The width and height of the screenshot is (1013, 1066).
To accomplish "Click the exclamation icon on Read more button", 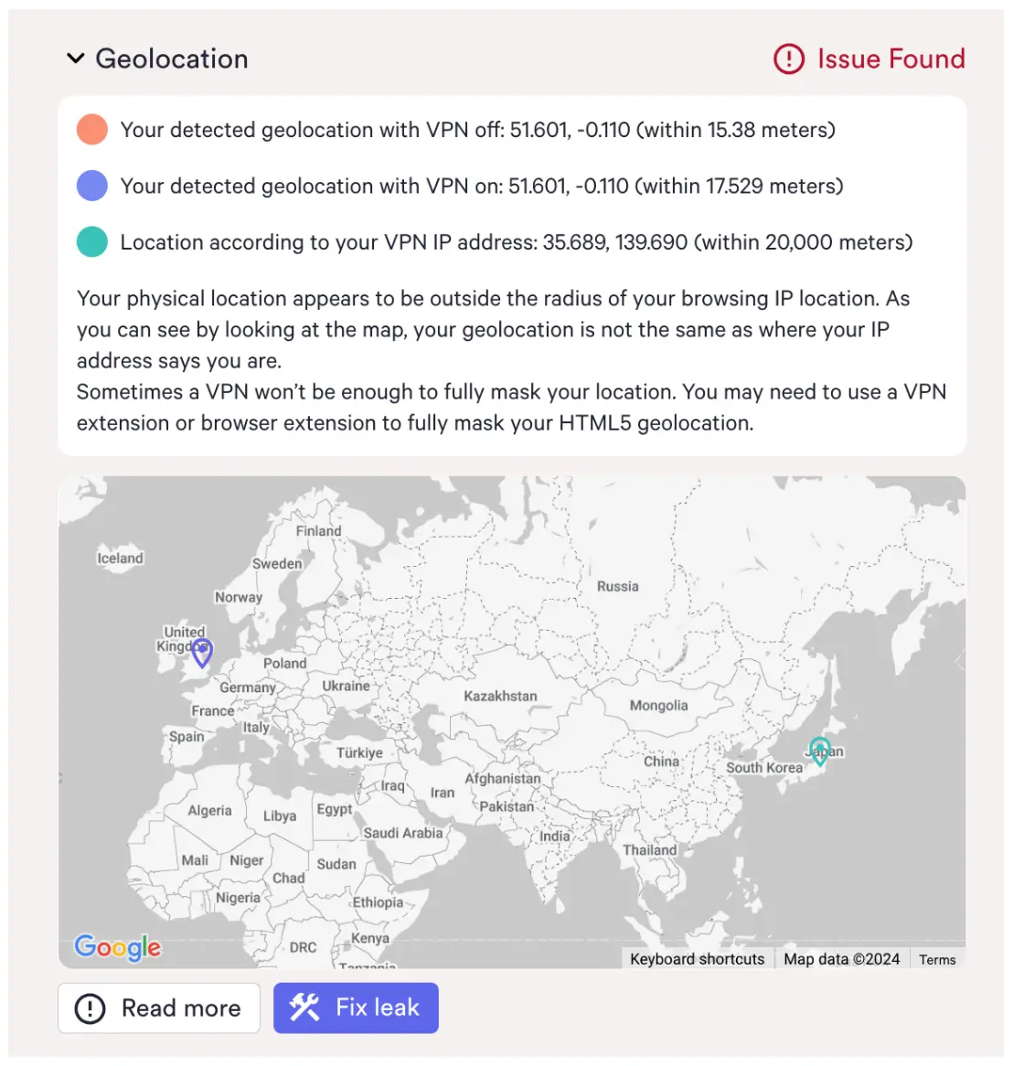I will tap(90, 1007).
